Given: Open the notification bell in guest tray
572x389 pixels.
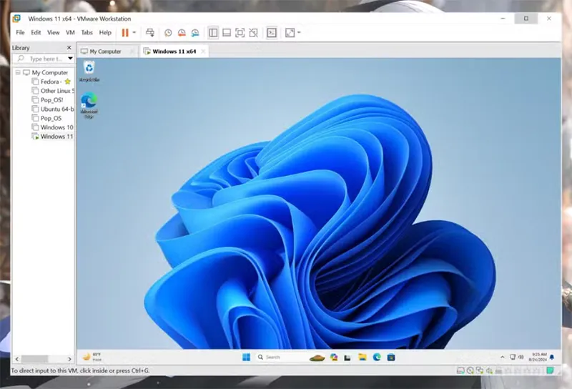Looking at the screenshot, I should 552,358.
